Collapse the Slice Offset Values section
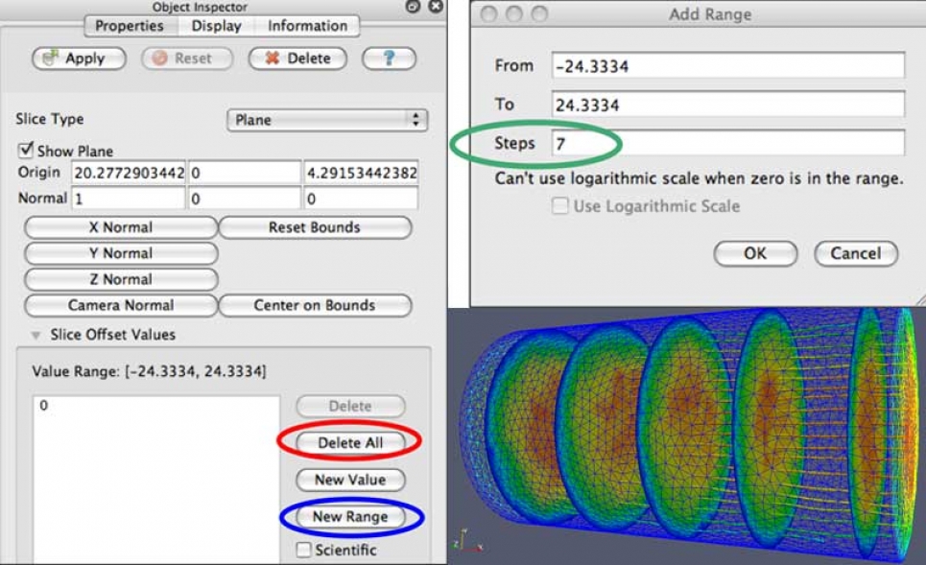The width and height of the screenshot is (926, 565). coord(36,335)
